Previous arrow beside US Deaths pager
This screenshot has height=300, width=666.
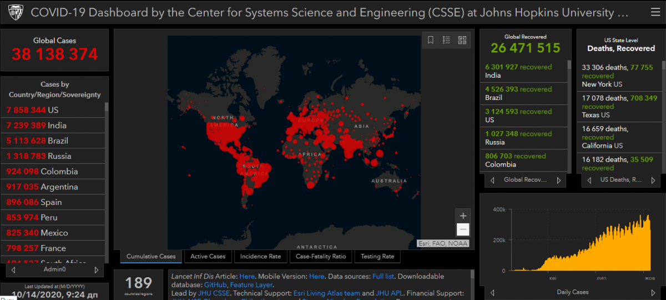click(x=589, y=180)
